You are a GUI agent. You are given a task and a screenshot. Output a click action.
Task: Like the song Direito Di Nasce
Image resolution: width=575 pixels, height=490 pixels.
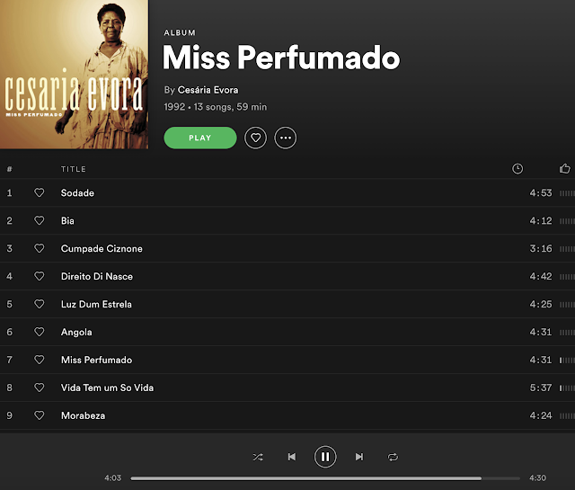click(40, 276)
